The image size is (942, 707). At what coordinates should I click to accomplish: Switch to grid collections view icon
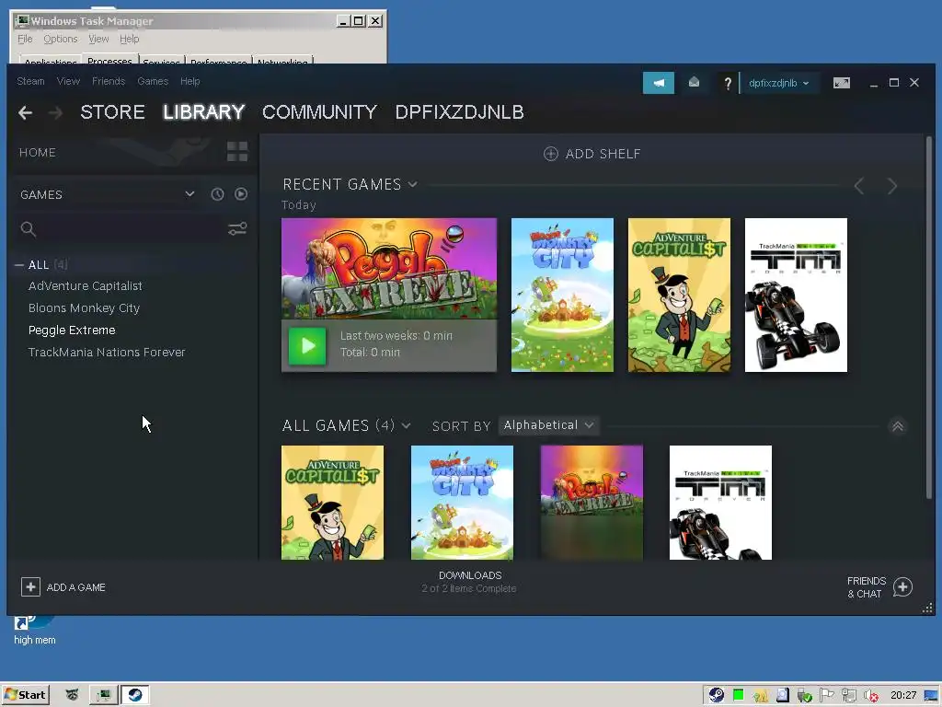[x=237, y=152]
